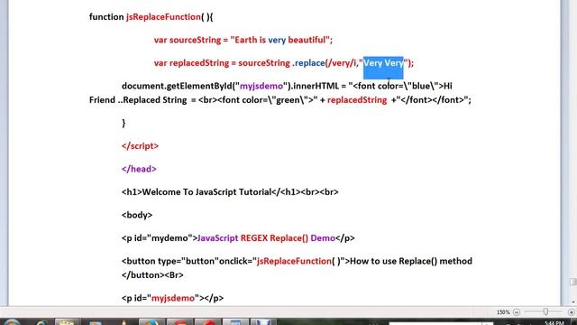
Task: Click "REGEX Replace()" red text
Action: [x=274, y=238]
